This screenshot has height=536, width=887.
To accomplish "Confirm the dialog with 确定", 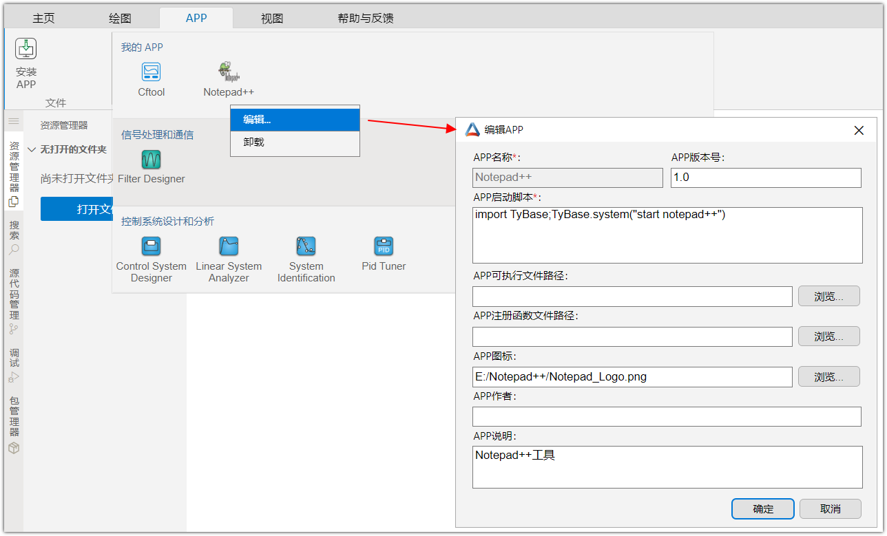I will coord(763,509).
